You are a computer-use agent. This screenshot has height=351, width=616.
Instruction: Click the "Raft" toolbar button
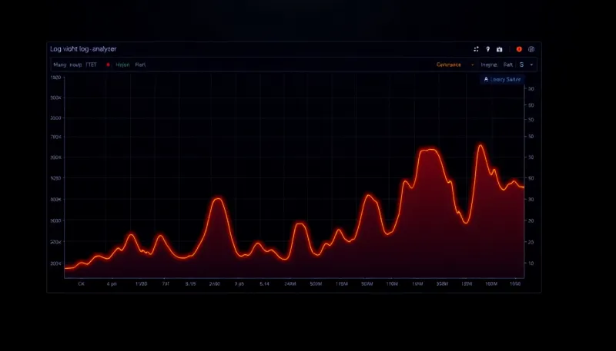508,65
